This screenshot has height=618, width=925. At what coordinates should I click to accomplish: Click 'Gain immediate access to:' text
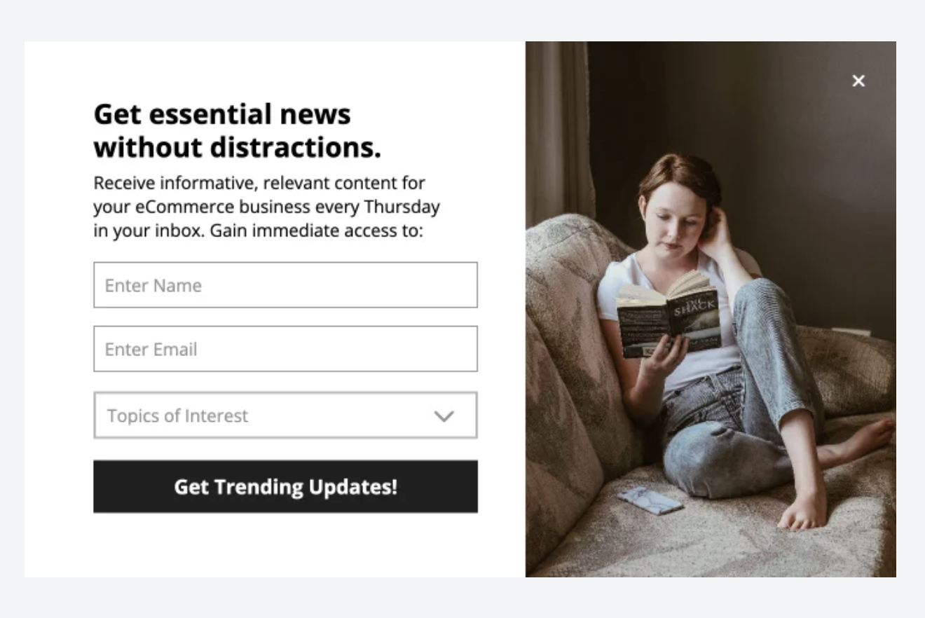(317, 231)
